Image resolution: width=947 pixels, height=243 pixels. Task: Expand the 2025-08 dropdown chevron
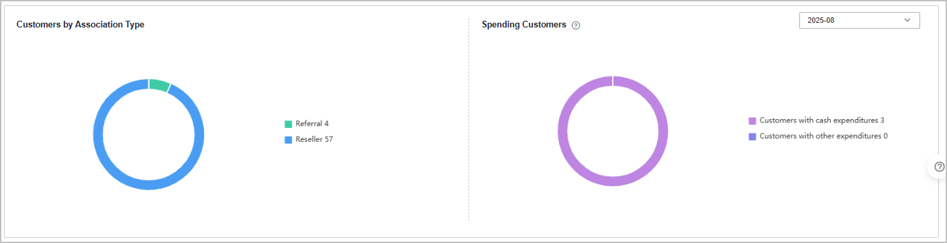point(908,20)
